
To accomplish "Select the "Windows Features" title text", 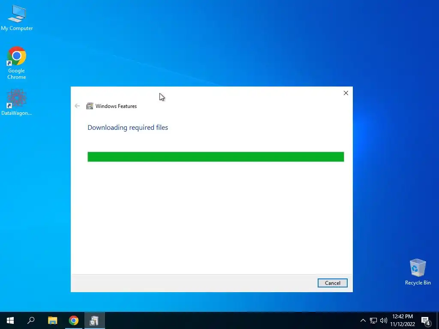I will pyautogui.click(x=116, y=106).
